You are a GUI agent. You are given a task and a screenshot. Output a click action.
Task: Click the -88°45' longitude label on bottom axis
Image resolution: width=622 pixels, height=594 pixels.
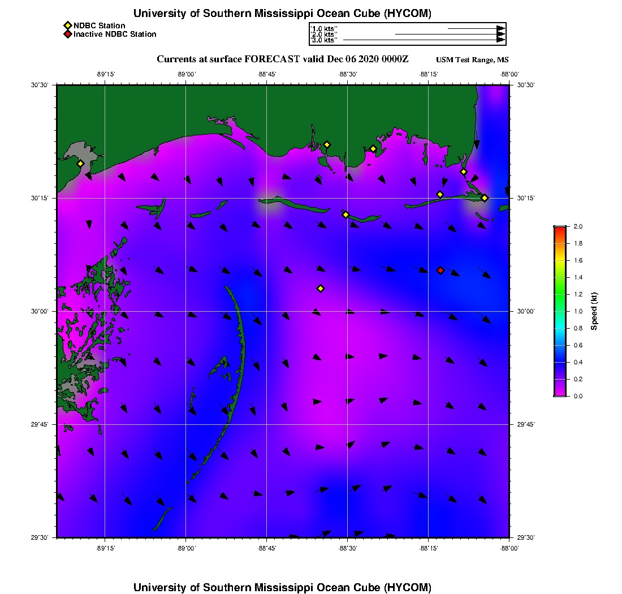pos(266,548)
